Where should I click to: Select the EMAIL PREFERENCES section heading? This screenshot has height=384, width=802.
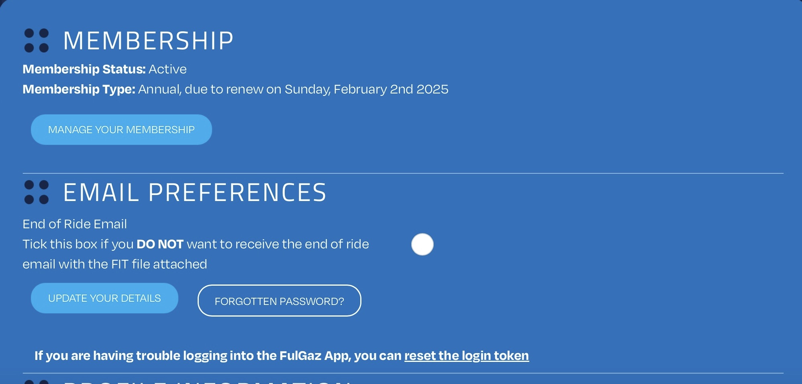click(195, 192)
